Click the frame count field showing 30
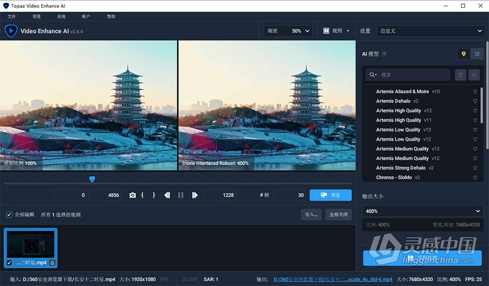 [x=290, y=195]
